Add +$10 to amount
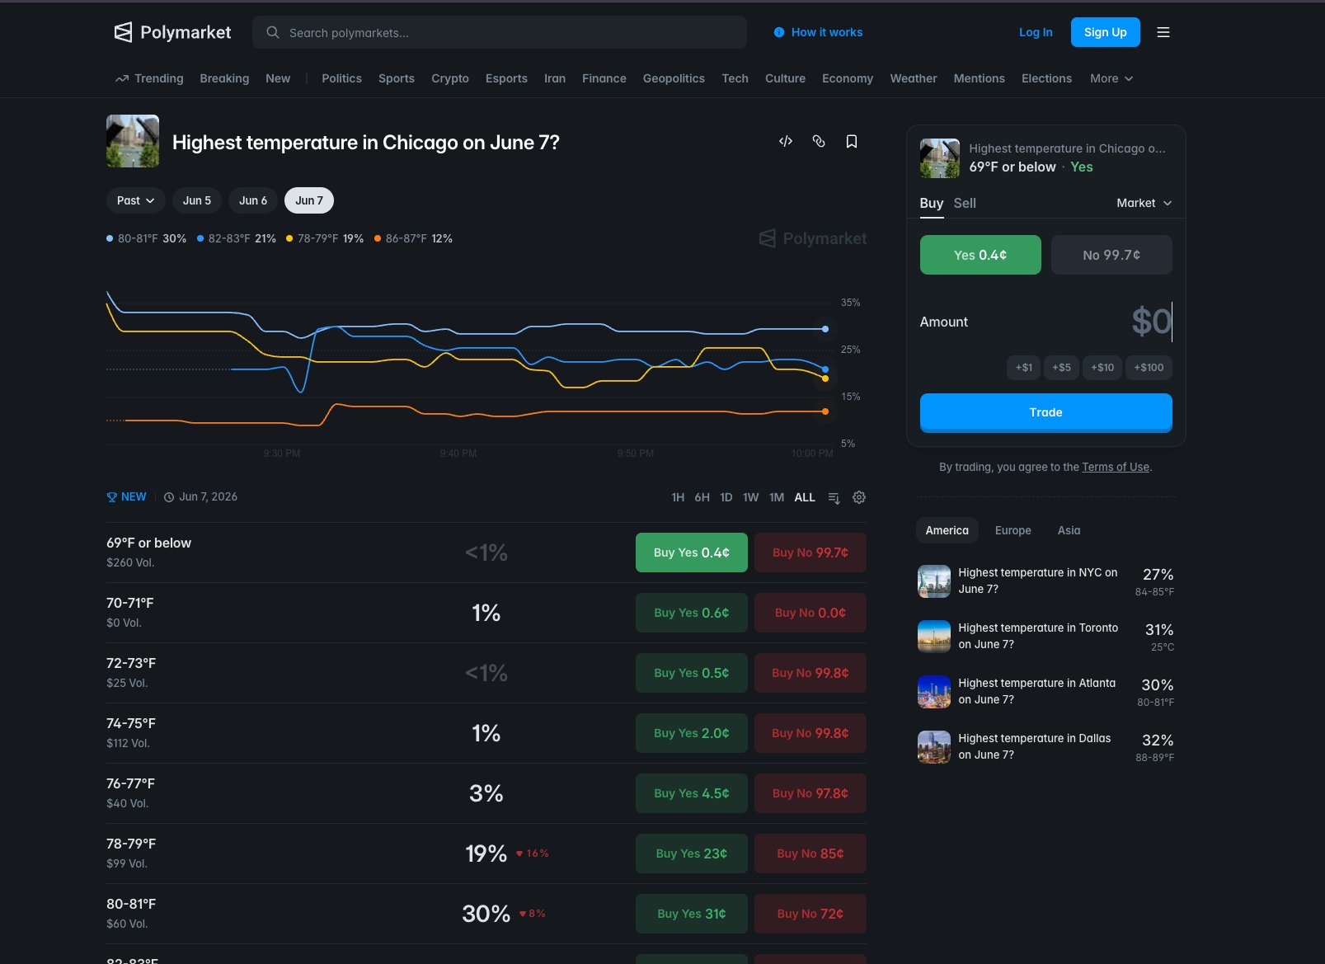The height and width of the screenshot is (964, 1325). (x=1102, y=368)
